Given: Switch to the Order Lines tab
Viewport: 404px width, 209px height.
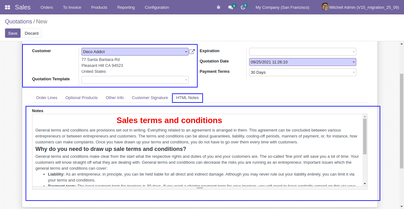Looking at the screenshot, I should click(47, 98).
